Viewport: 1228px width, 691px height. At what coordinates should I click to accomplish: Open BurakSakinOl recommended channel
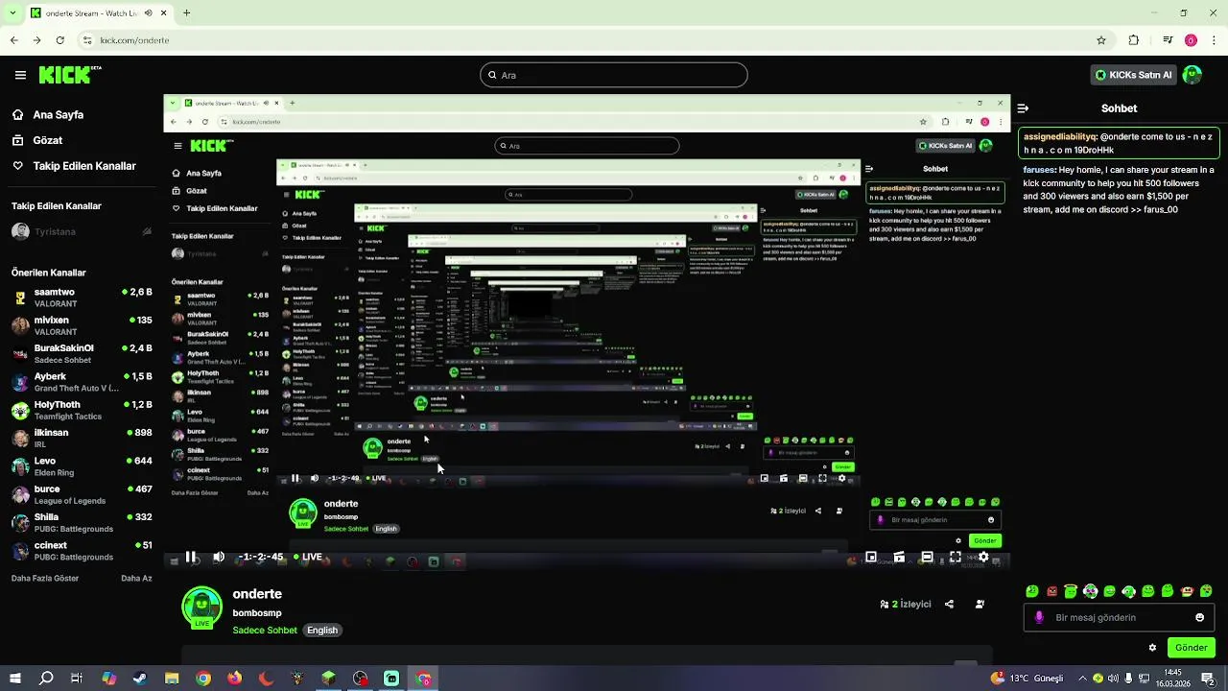82,354
